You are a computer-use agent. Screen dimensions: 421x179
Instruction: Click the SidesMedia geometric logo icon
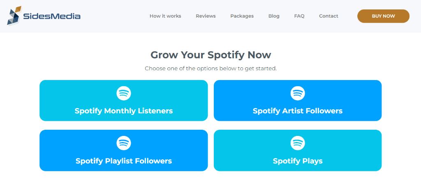click(x=14, y=16)
